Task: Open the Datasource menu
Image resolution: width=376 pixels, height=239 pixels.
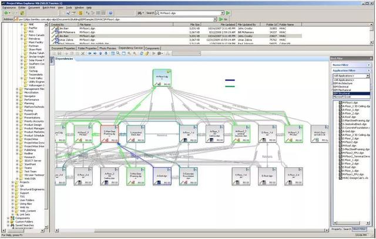Action: [9, 8]
